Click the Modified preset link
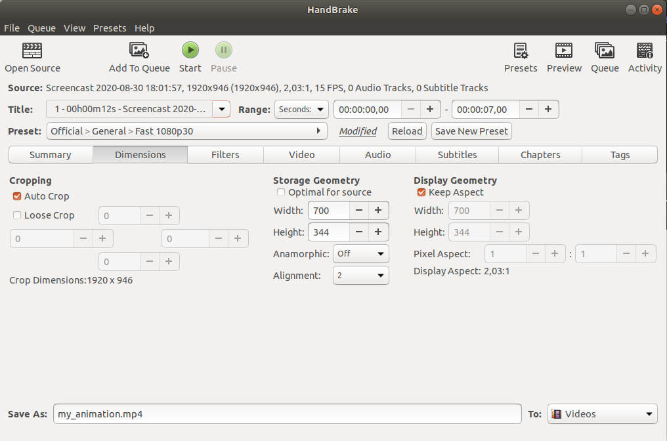 tap(358, 131)
